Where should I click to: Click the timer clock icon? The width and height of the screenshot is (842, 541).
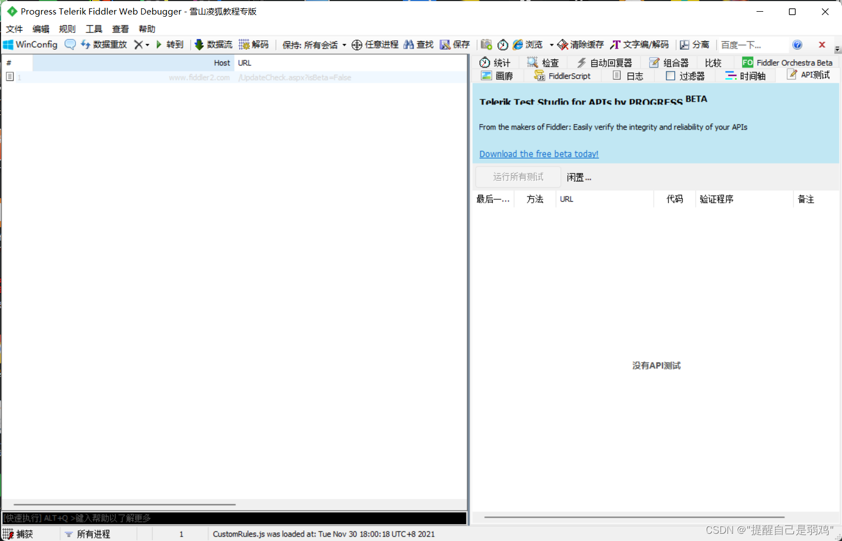(503, 45)
